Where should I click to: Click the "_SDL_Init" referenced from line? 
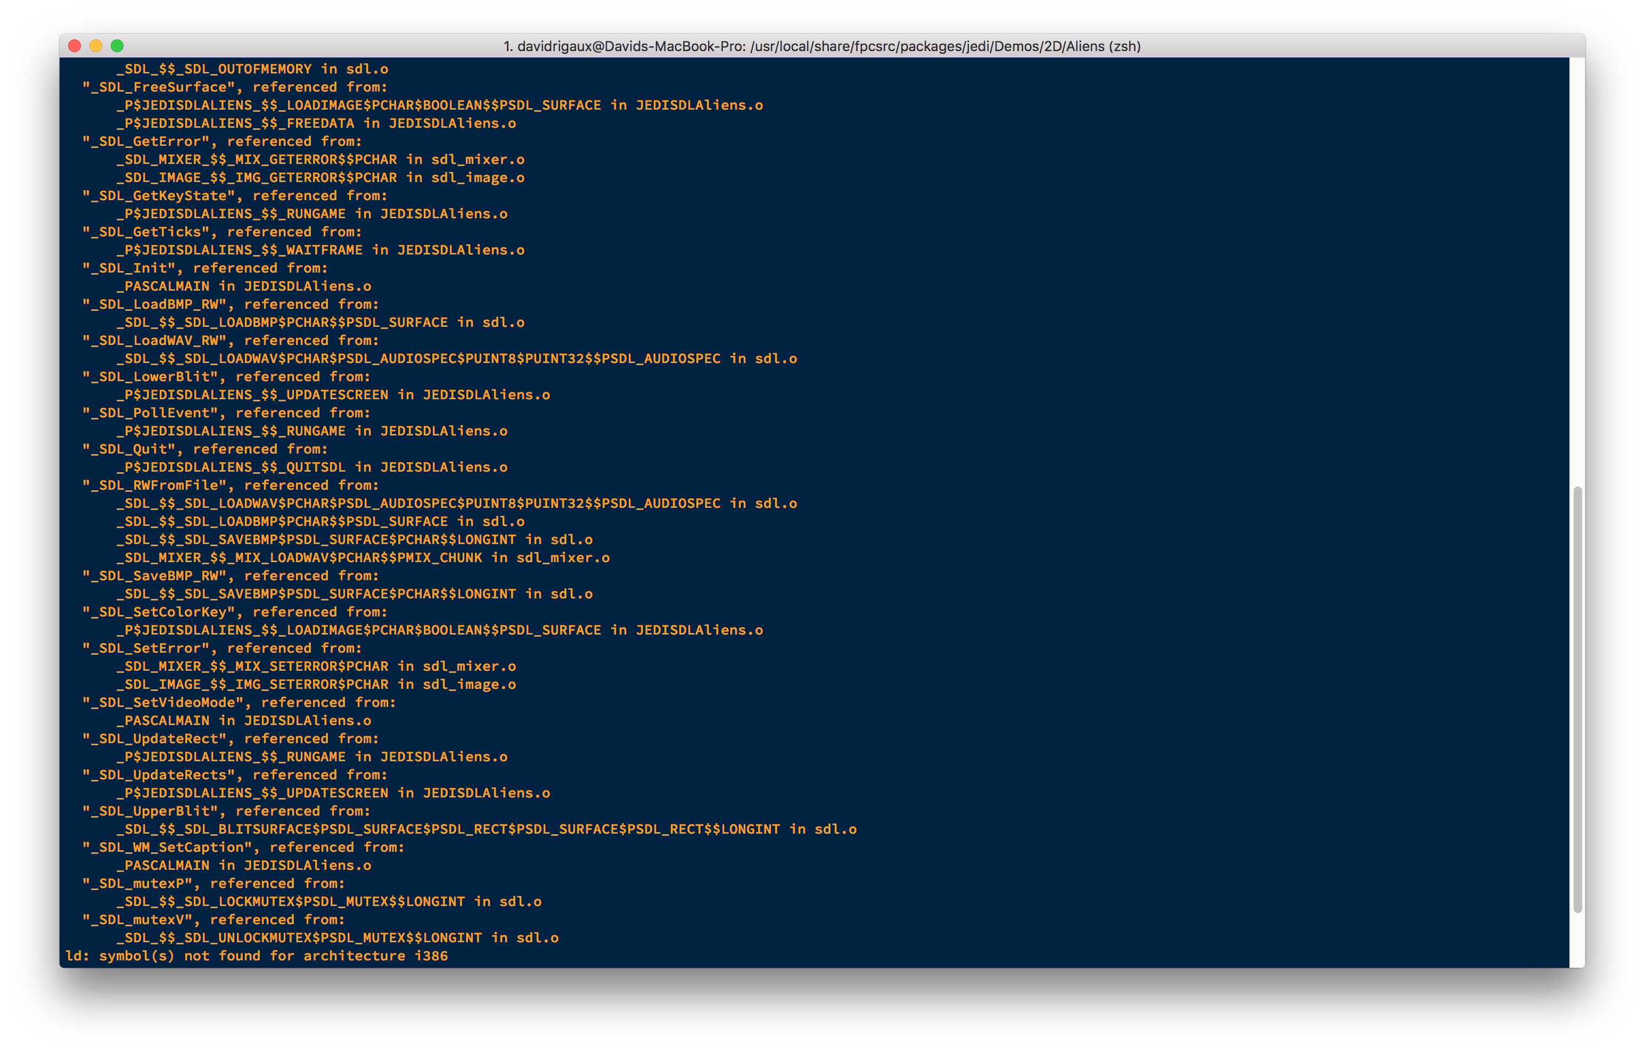click(205, 268)
